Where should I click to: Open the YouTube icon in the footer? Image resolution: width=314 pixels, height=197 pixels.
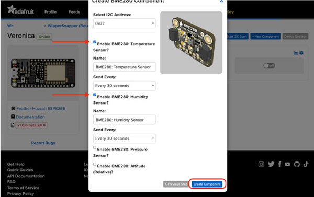287,164
